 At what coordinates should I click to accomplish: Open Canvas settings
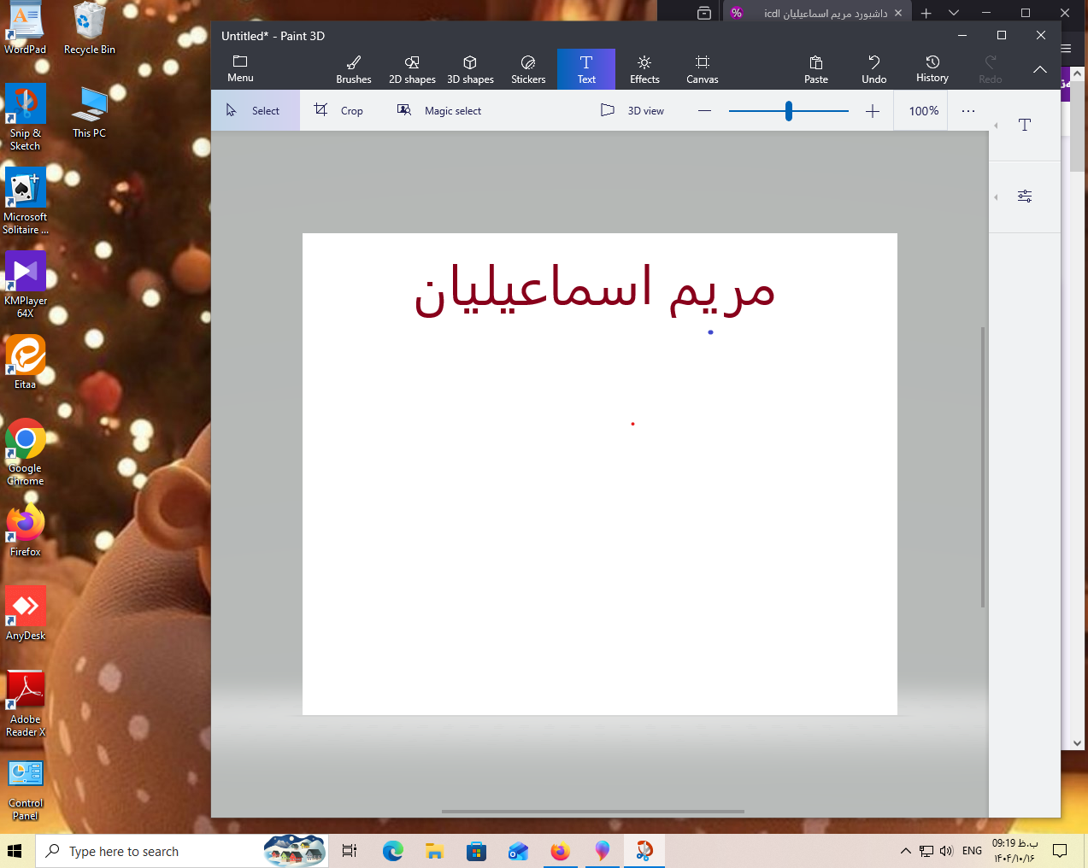(x=702, y=69)
